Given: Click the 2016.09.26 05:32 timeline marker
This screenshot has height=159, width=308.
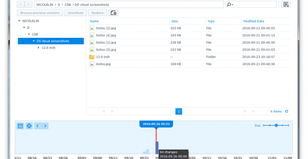Looking at the screenshot, I should [156, 124].
